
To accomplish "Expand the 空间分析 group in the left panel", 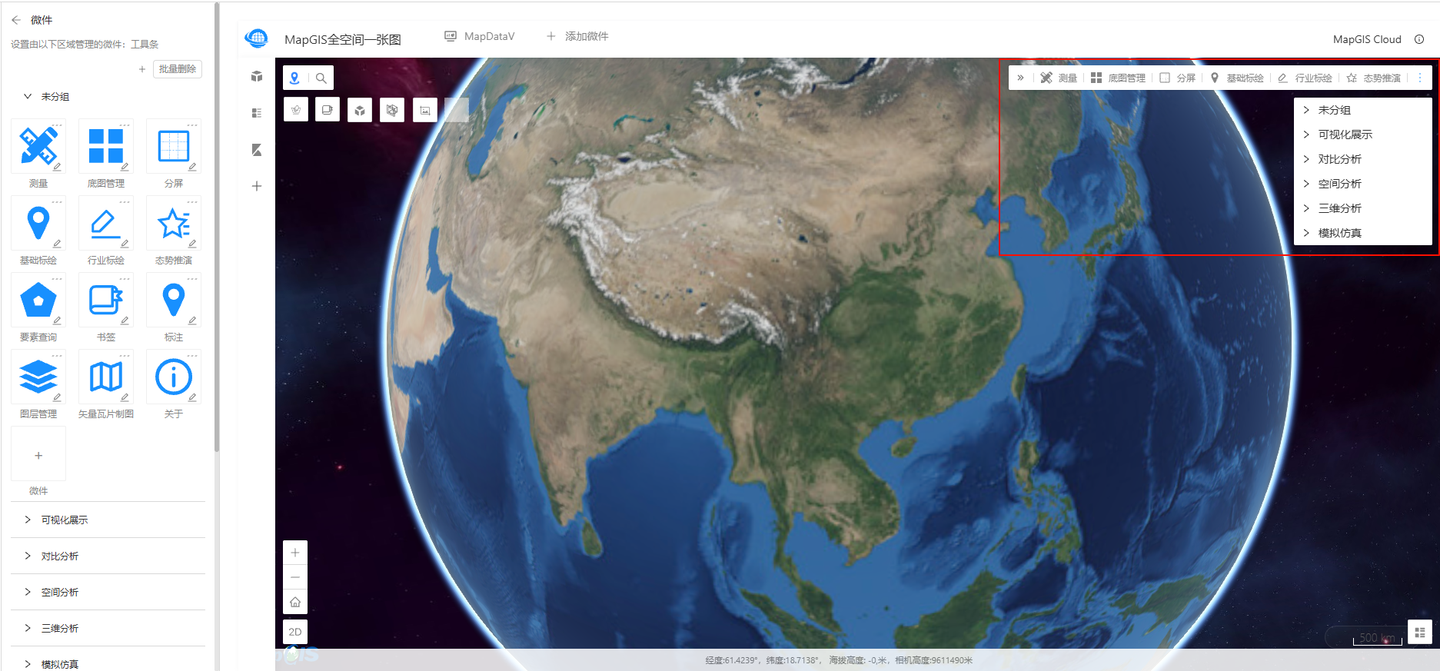I will [28, 592].
